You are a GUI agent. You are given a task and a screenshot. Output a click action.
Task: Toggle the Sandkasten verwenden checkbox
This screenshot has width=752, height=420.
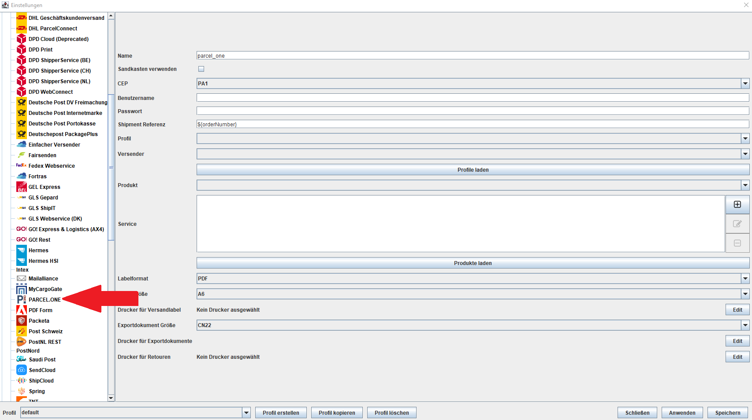pyautogui.click(x=201, y=69)
